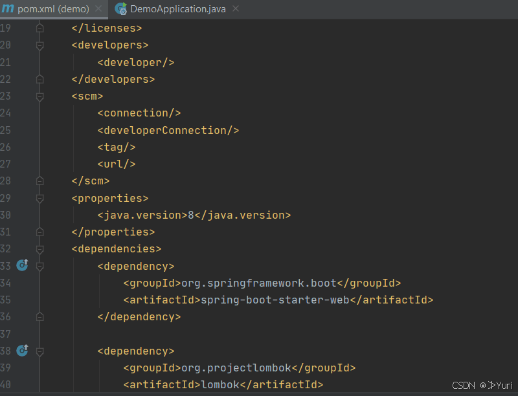Collapse the lombok dependency fold arrow
This screenshot has height=396, width=518.
(x=39, y=350)
